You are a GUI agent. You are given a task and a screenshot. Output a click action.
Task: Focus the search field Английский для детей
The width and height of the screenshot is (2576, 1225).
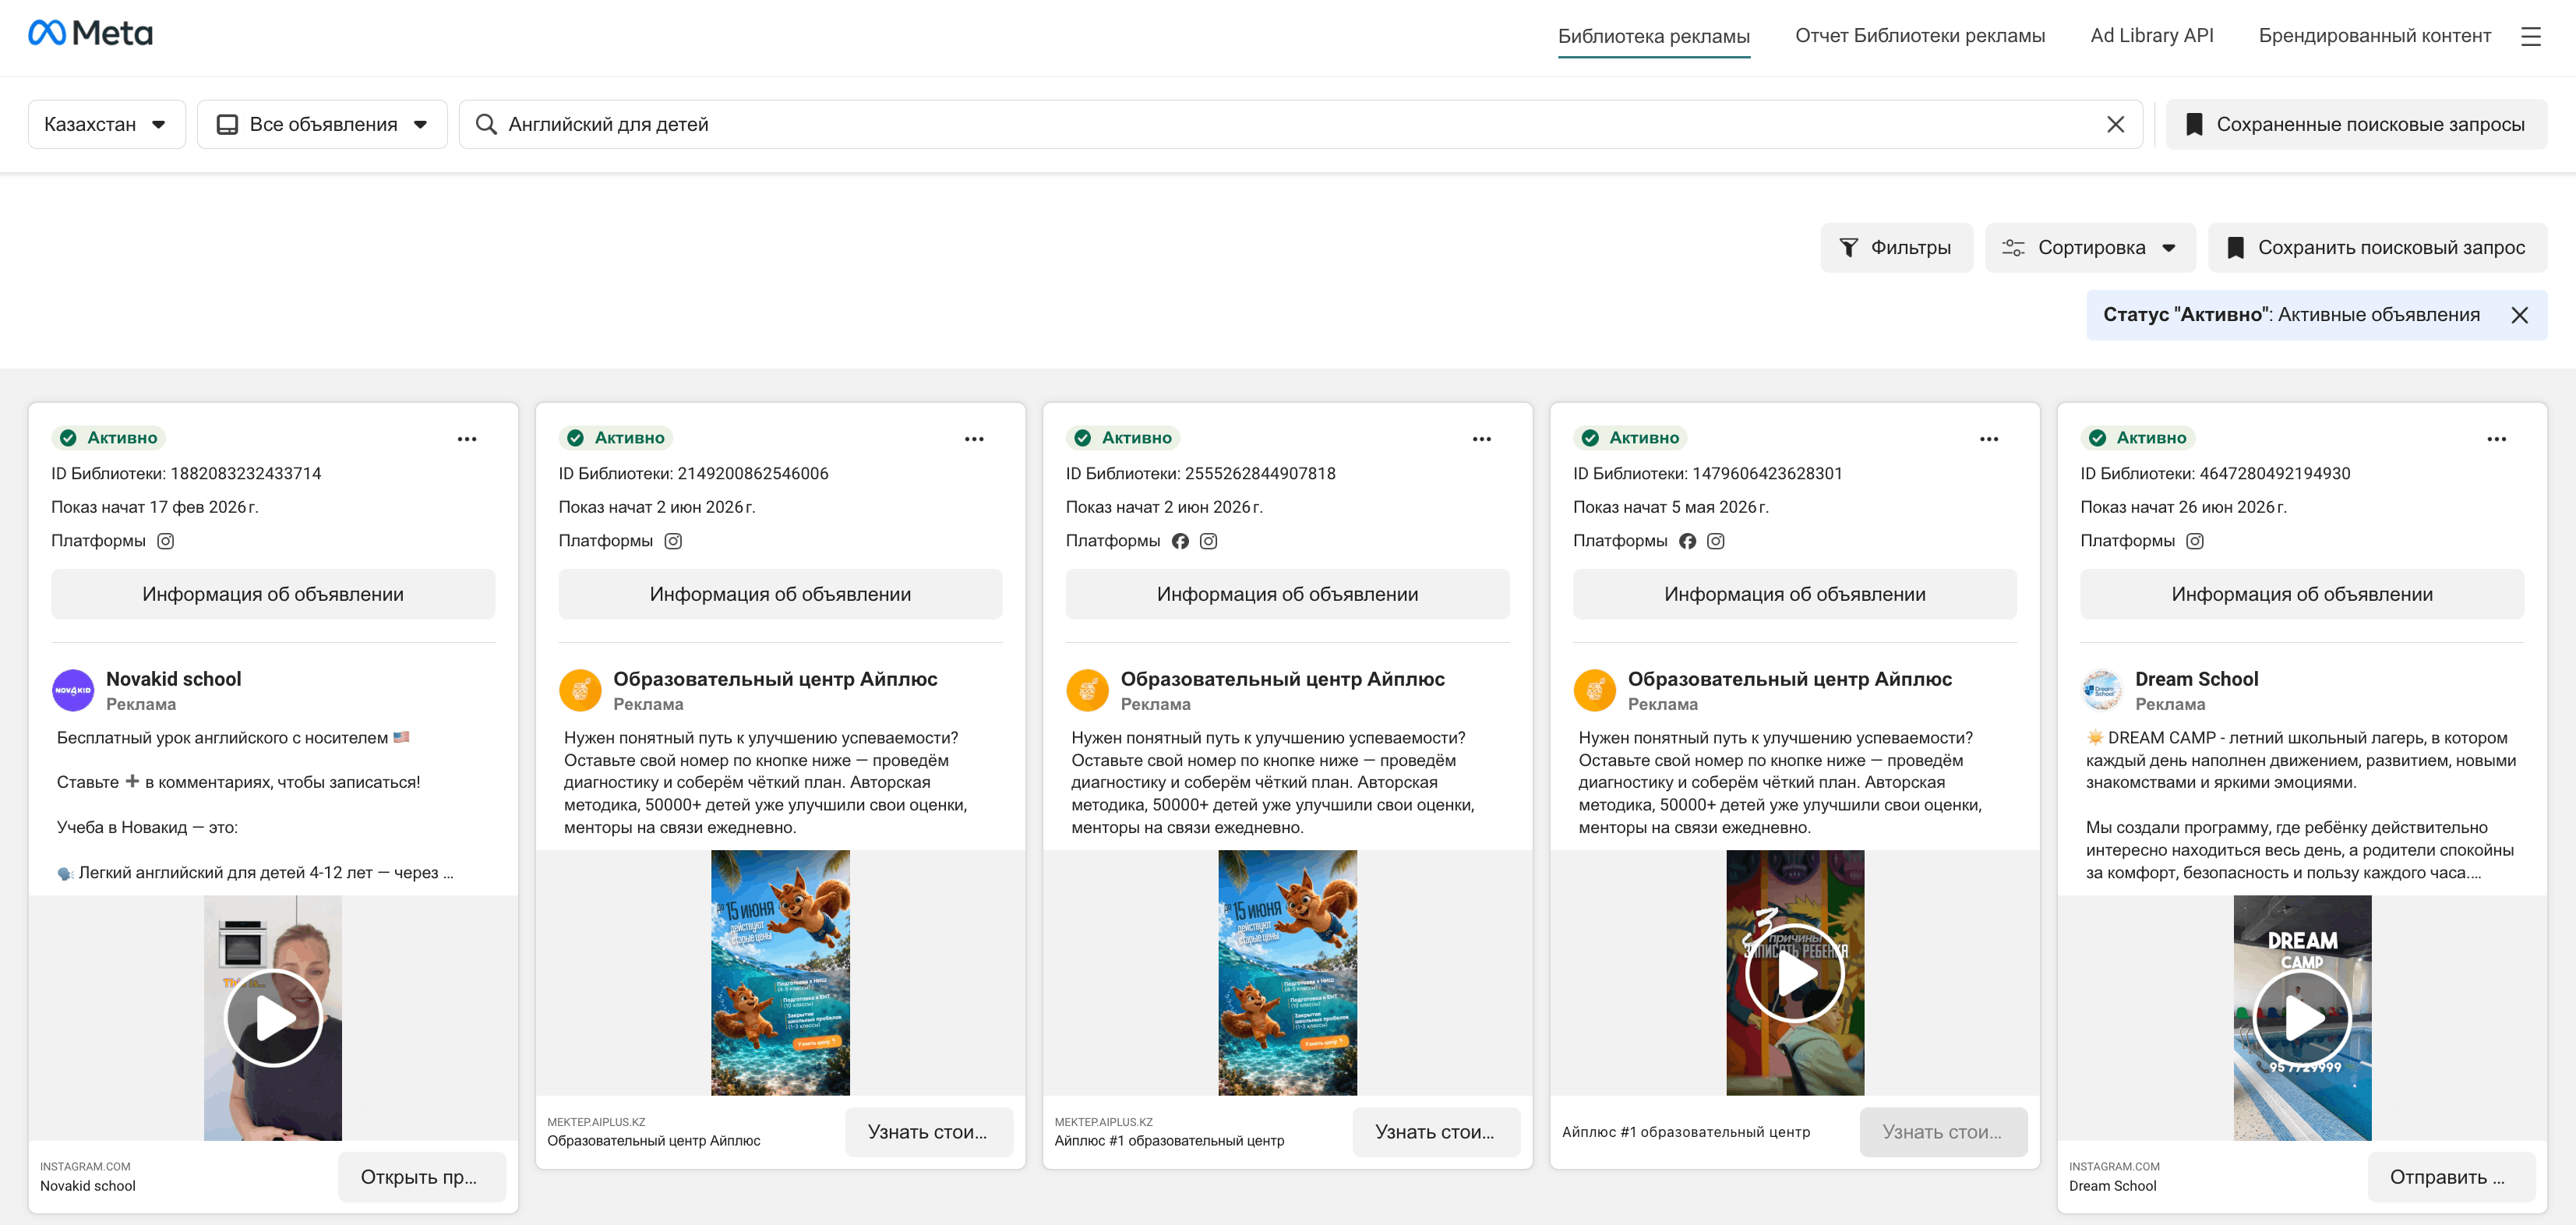(x=1300, y=124)
